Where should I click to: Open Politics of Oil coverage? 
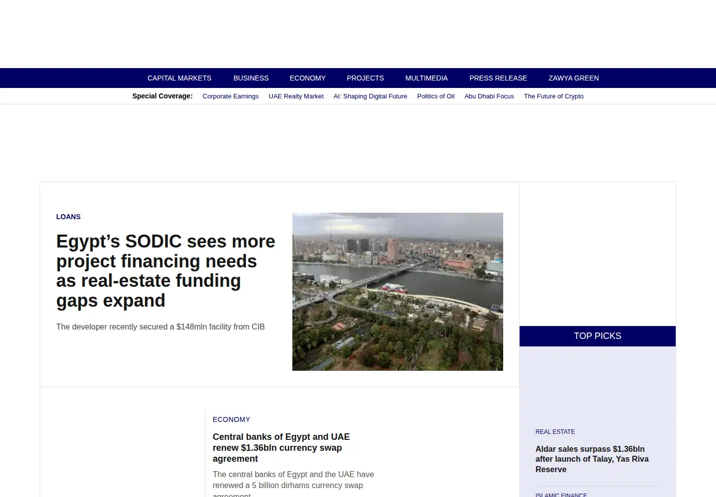coord(436,96)
